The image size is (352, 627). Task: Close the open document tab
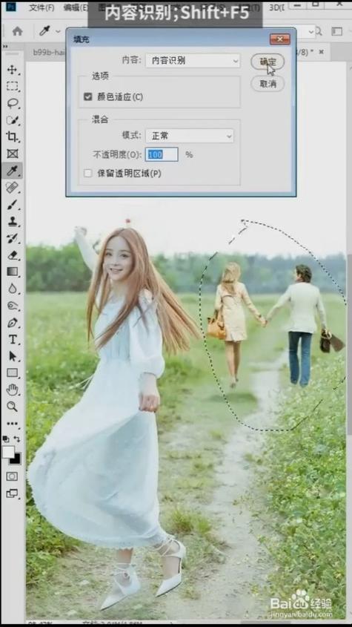pyautogui.click(x=321, y=52)
